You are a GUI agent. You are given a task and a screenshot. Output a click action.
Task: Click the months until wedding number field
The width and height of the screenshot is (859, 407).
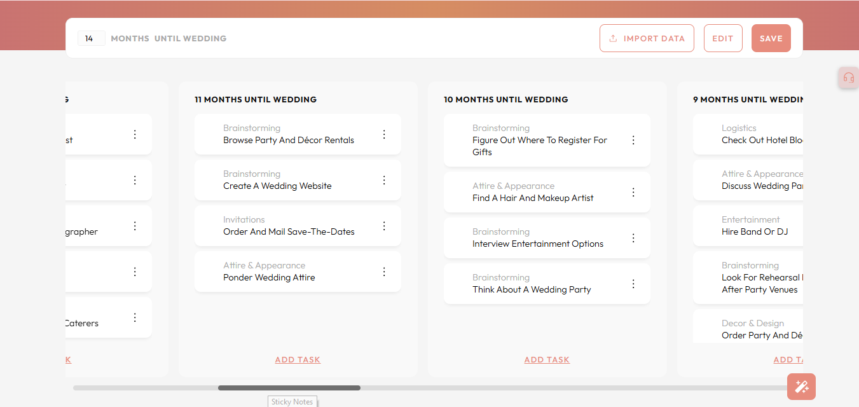(92, 38)
